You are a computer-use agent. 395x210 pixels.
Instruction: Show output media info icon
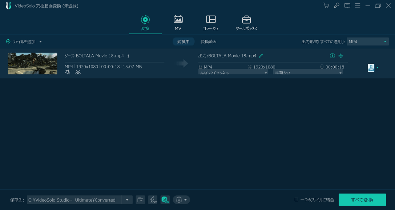(x=332, y=56)
